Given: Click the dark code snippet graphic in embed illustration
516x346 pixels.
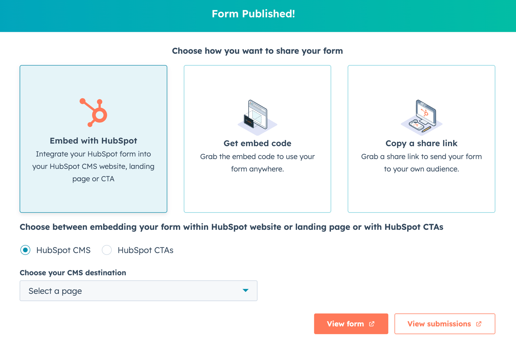Looking at the screenshot, I should click(x=248, y=120).
